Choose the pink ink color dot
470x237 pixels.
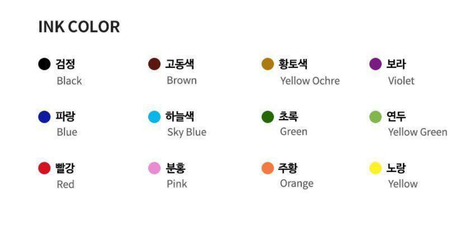pyautogui.click(x=154, y=168)
